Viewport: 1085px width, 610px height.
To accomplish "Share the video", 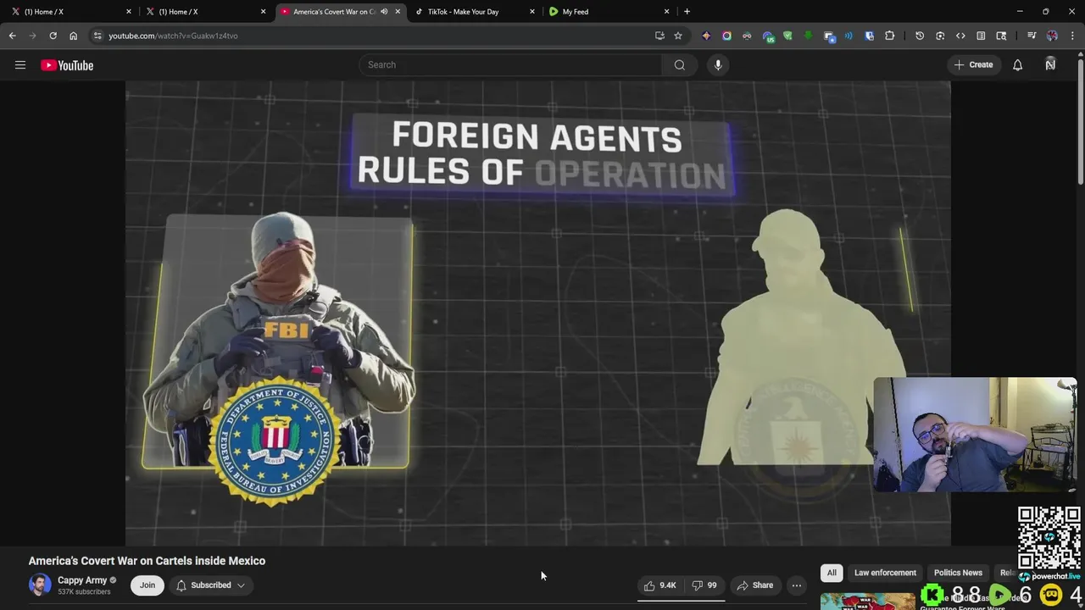I will (754, 585).
